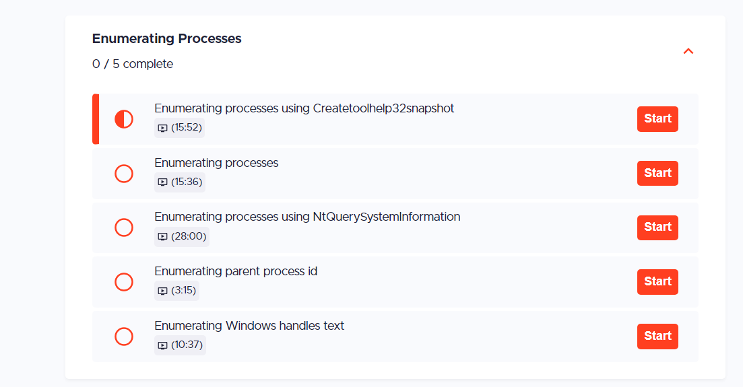This screenshot has width=743, height=387.
Task: Click the 0 / 5 complete progress text
Action: 133,64
